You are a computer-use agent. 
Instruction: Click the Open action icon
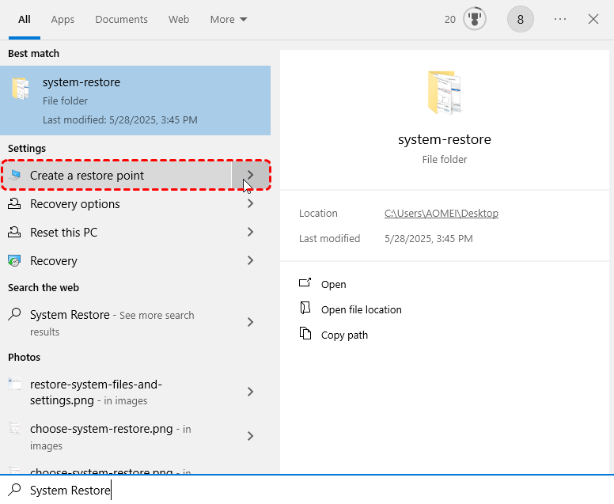[305, 282]
